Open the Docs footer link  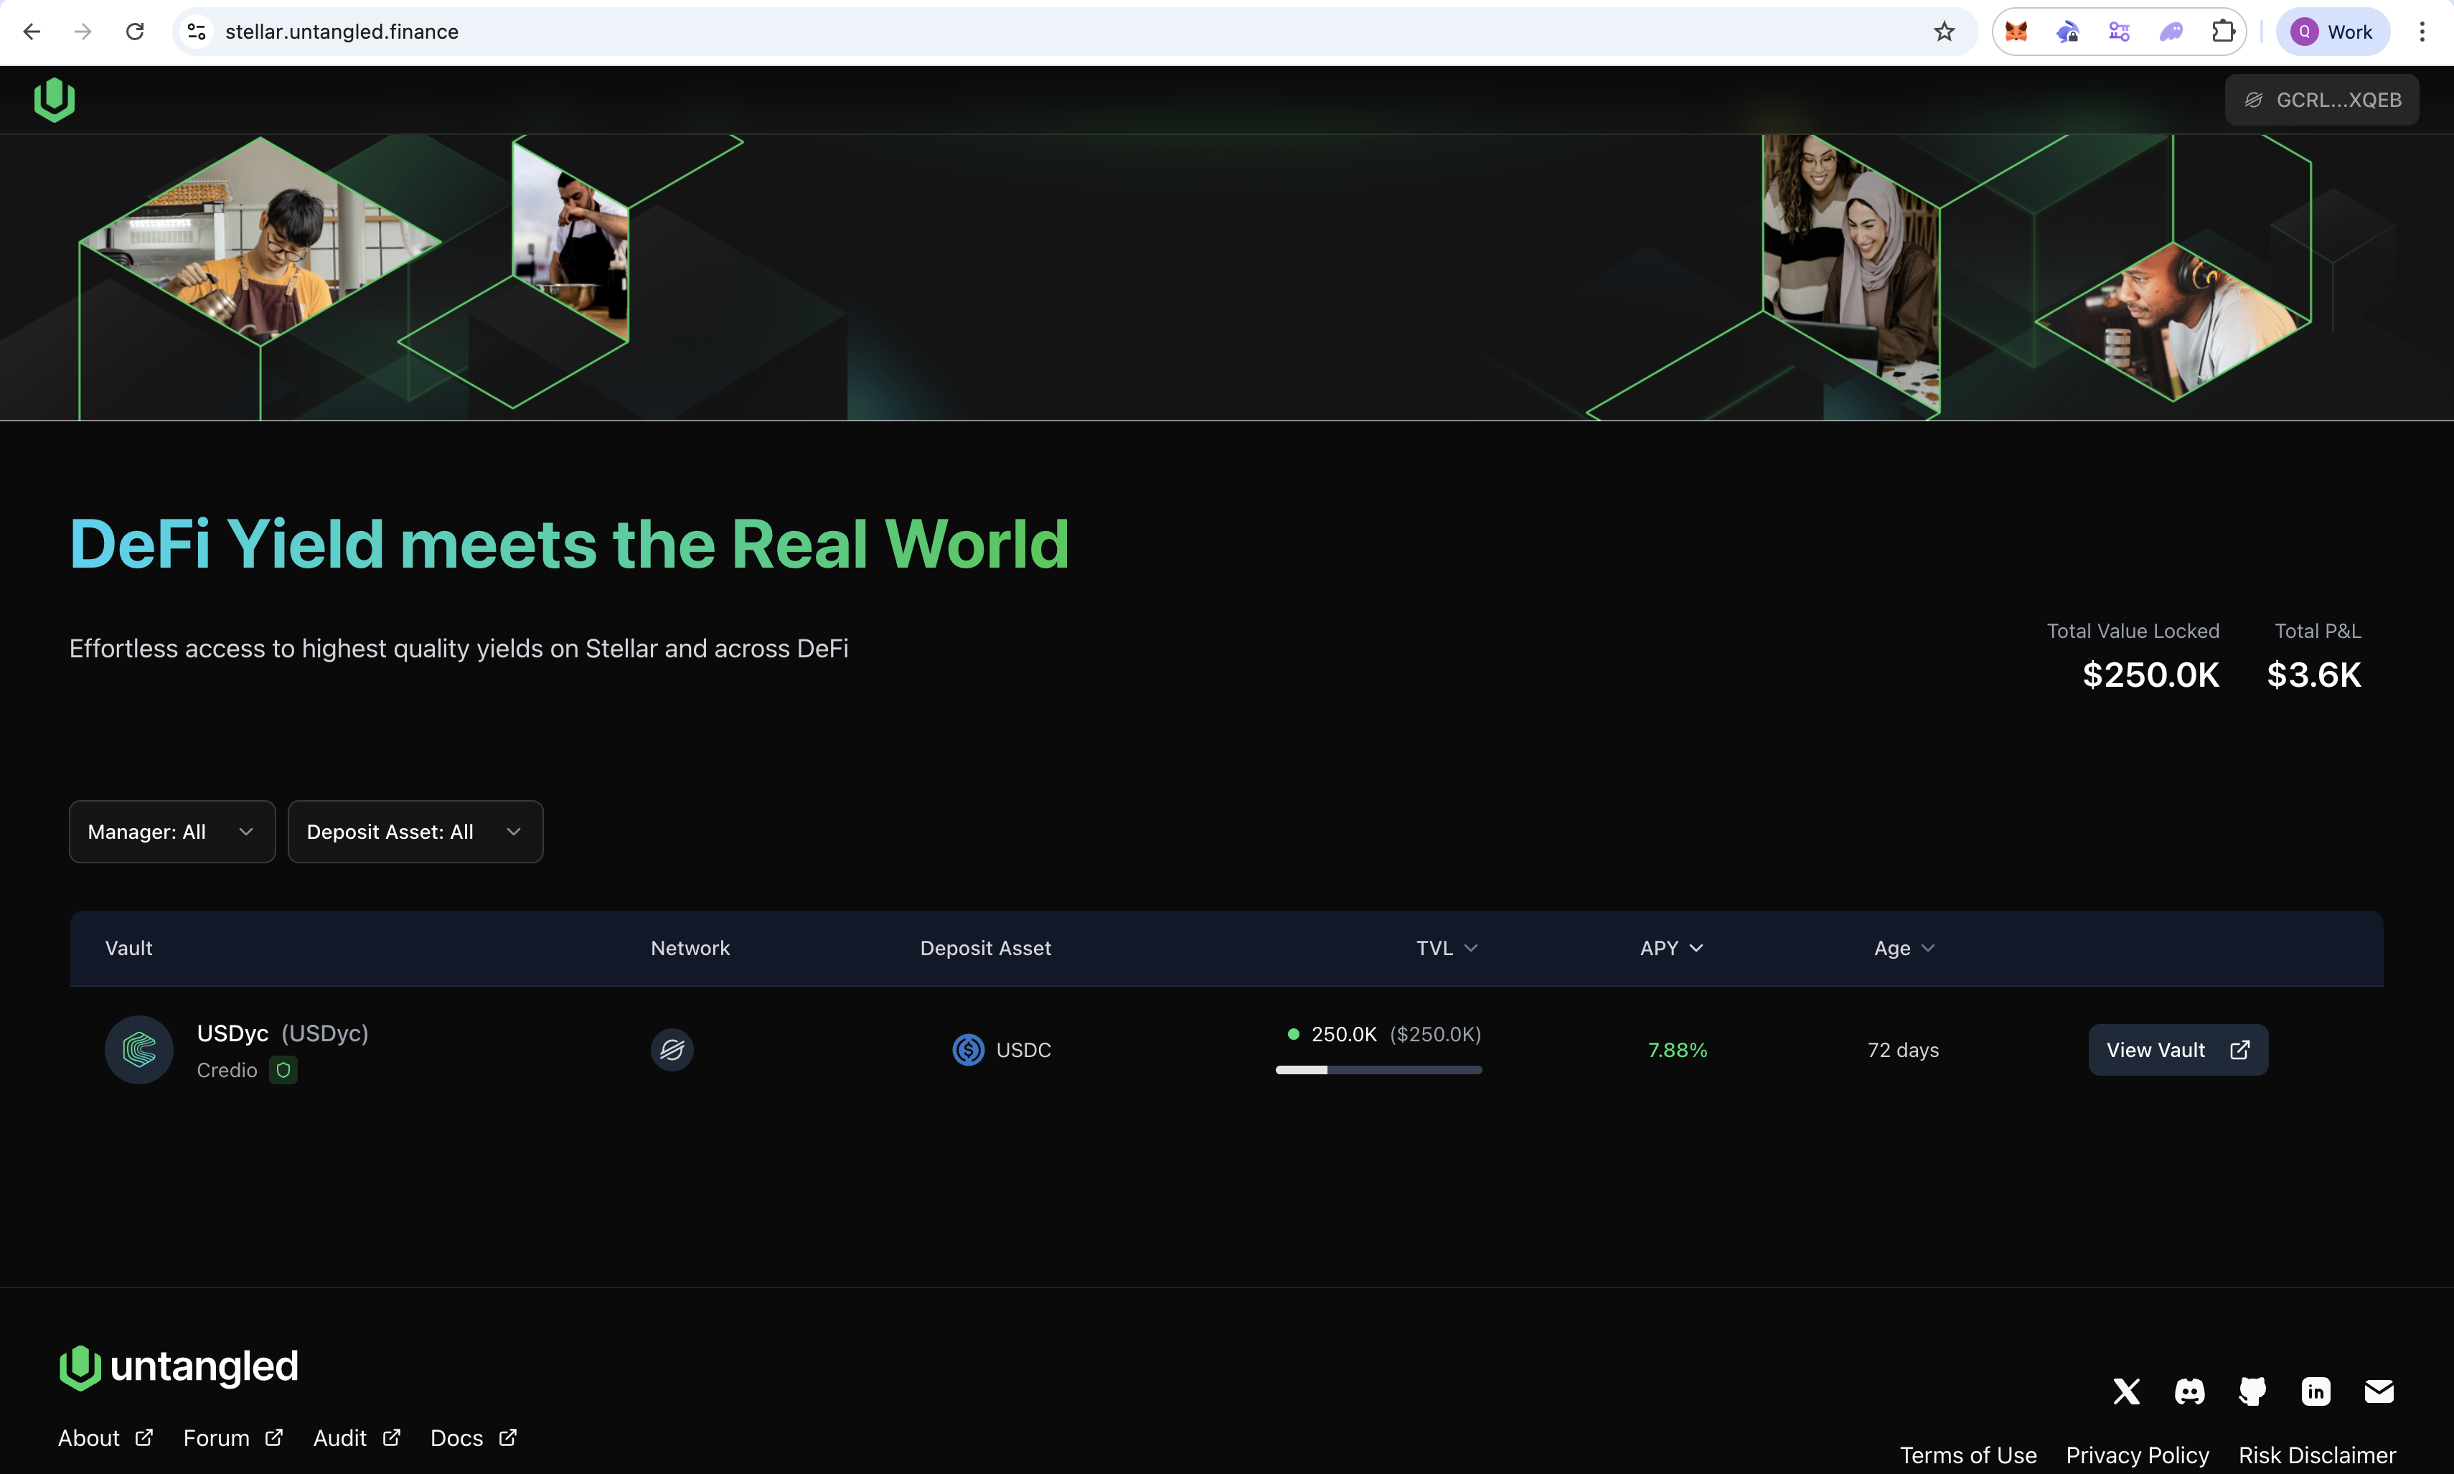pos(474,1437)
